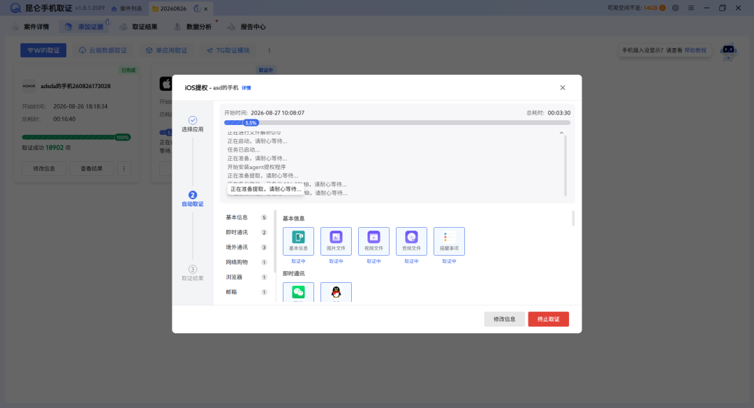754x408 pixels.
Task: Select the 图片文件 app icon
Action: 336,241
